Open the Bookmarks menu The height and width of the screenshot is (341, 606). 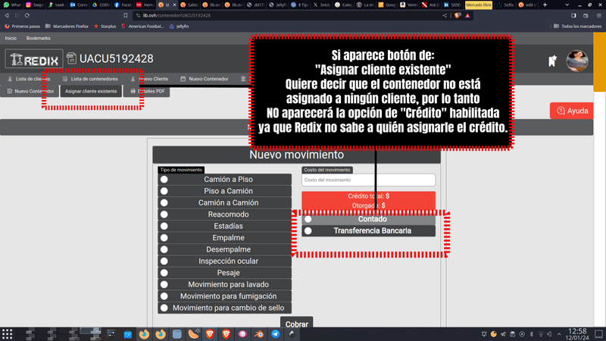pos(38,38)
